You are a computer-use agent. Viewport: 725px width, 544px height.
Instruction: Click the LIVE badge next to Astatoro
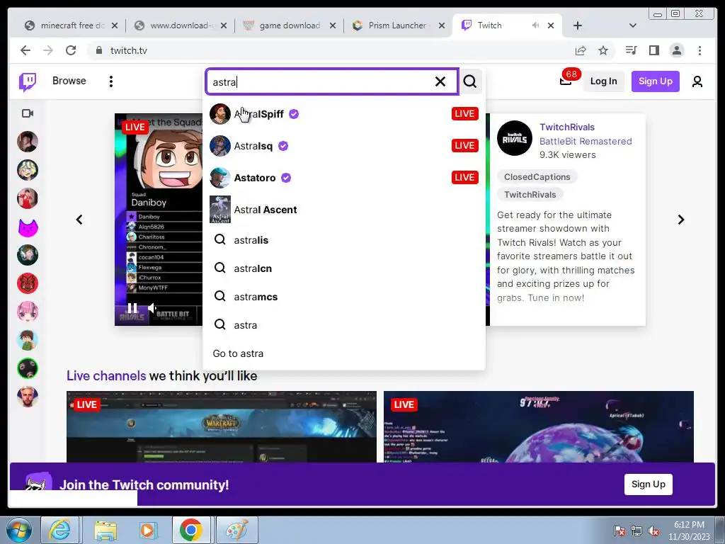(x=464, y=178)
